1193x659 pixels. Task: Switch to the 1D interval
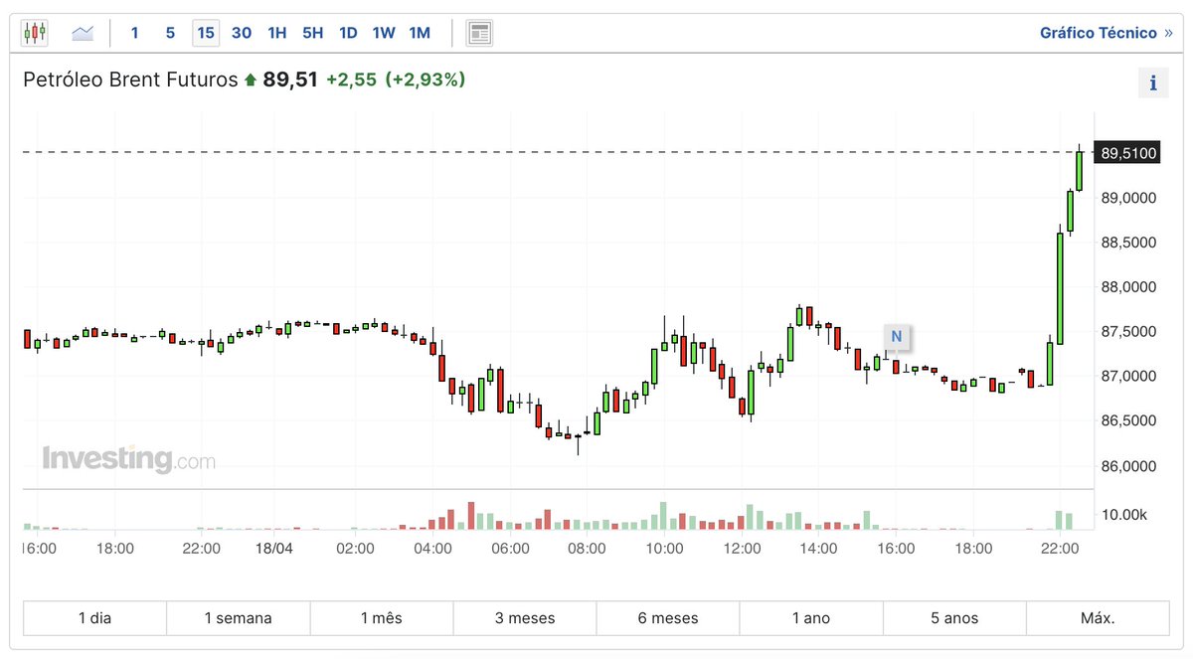[x=348, y=33]
